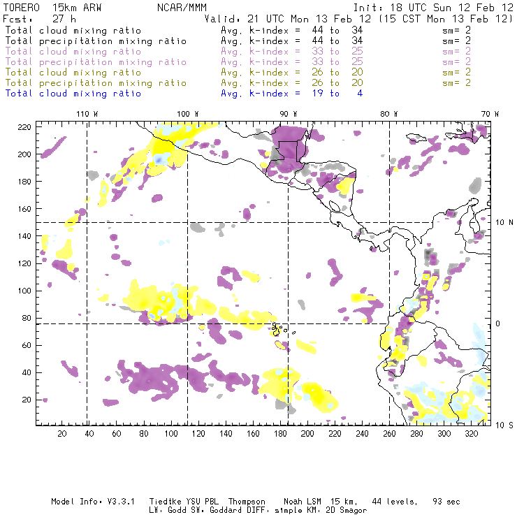Click the "160" label on the horizontal axis

[x=253, y=434]
